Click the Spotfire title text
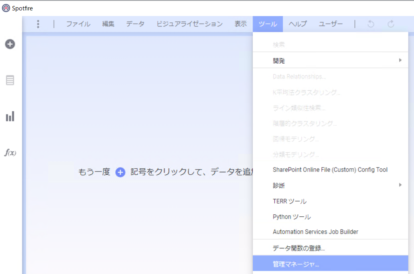Image resolution: width=414 pixels, height=274 pixels. point(22,8)
